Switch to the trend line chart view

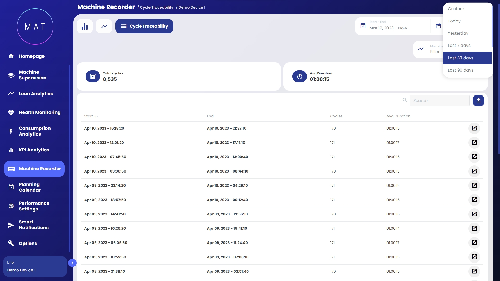tap(104, 26)
